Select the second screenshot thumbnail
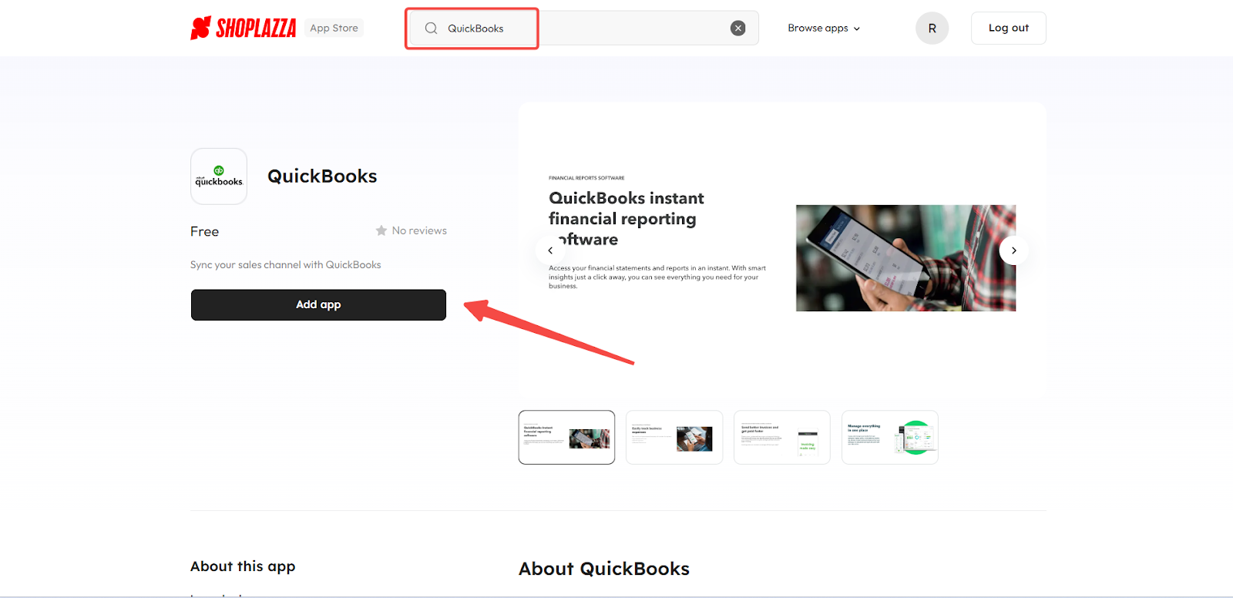This screenshot has height=598, width=1233. (x=674, y=438)
